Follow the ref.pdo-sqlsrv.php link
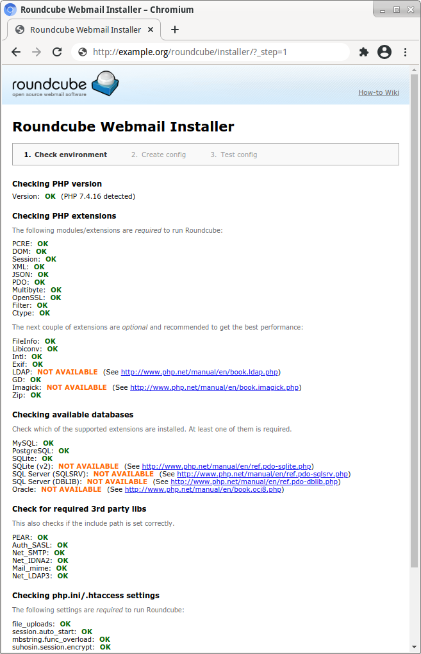 [262, 474]
